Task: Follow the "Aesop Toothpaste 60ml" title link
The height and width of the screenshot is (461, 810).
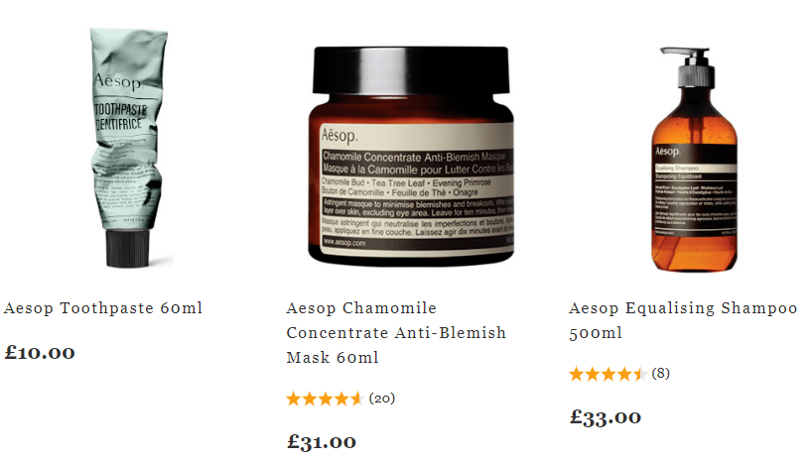Action: click(x=103, y=308)
